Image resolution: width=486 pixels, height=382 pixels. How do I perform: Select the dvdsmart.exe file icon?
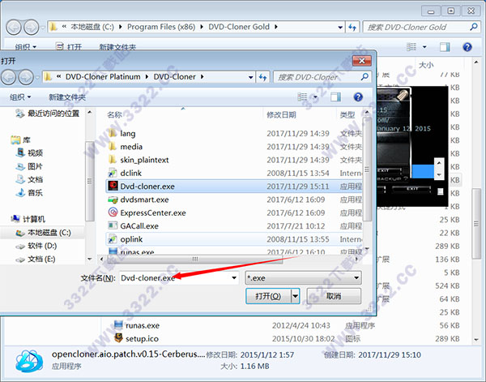[113, 200]
